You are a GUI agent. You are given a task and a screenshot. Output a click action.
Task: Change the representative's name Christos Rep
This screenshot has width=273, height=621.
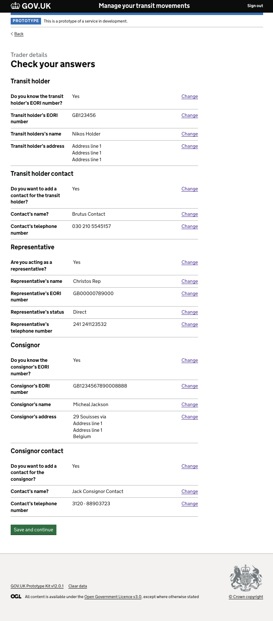click(189, 281)
